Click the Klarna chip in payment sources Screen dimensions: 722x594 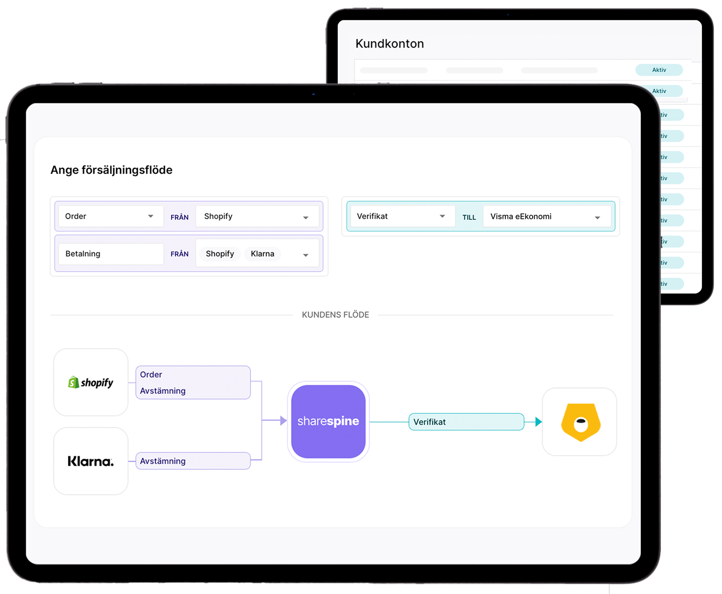pyautogui.click(x=262, y=254)
